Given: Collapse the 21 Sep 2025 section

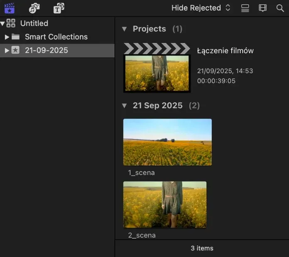Looking at the screenshot, I should [125, 105].
